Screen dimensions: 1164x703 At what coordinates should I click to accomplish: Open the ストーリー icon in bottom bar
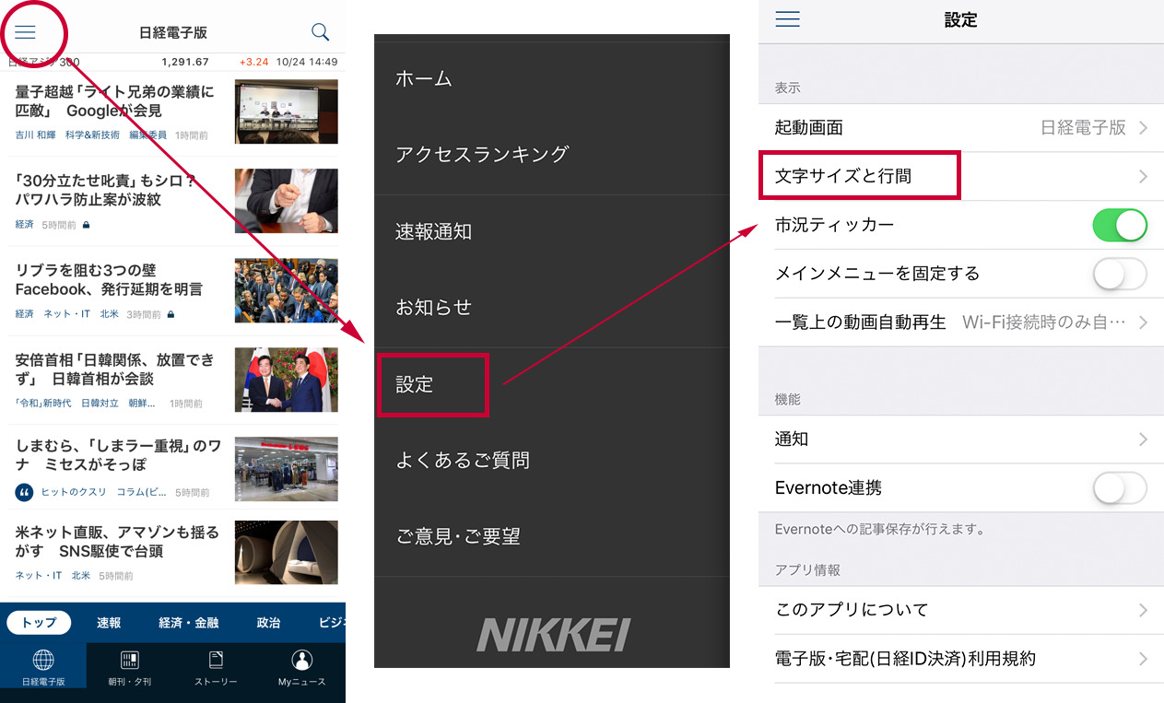tap(216, 661)
